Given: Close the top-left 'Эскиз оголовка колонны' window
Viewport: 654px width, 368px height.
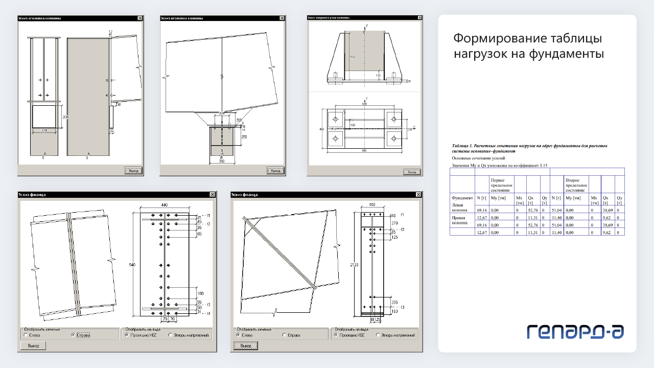Looking at the screenshot, I should point(140,18).
